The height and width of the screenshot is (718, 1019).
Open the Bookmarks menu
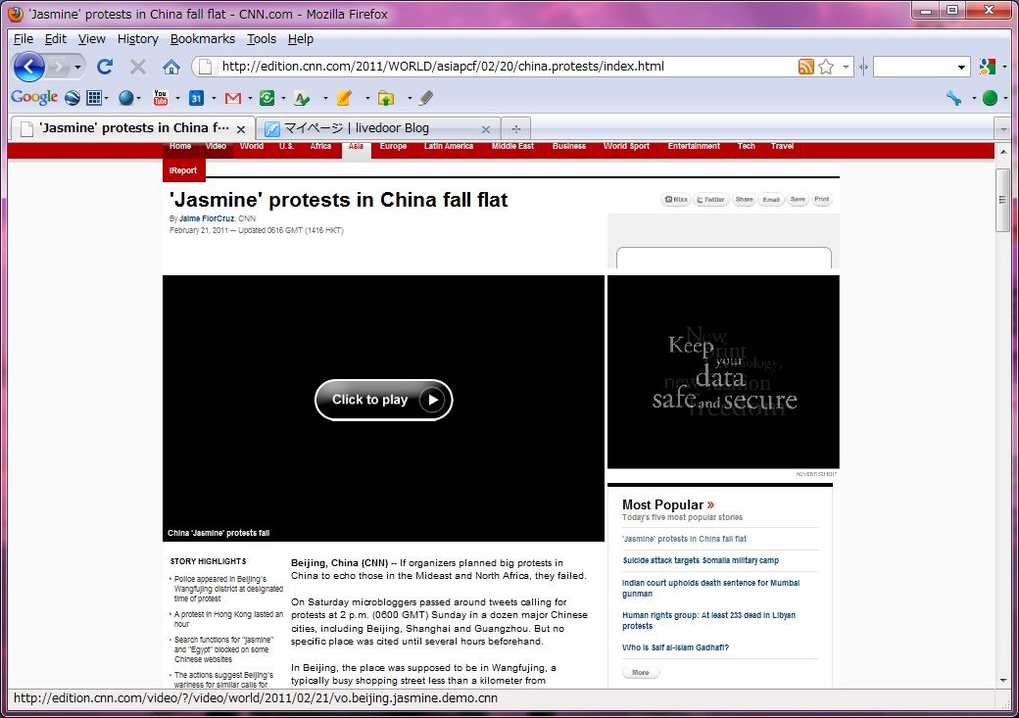tap(203, 39)
